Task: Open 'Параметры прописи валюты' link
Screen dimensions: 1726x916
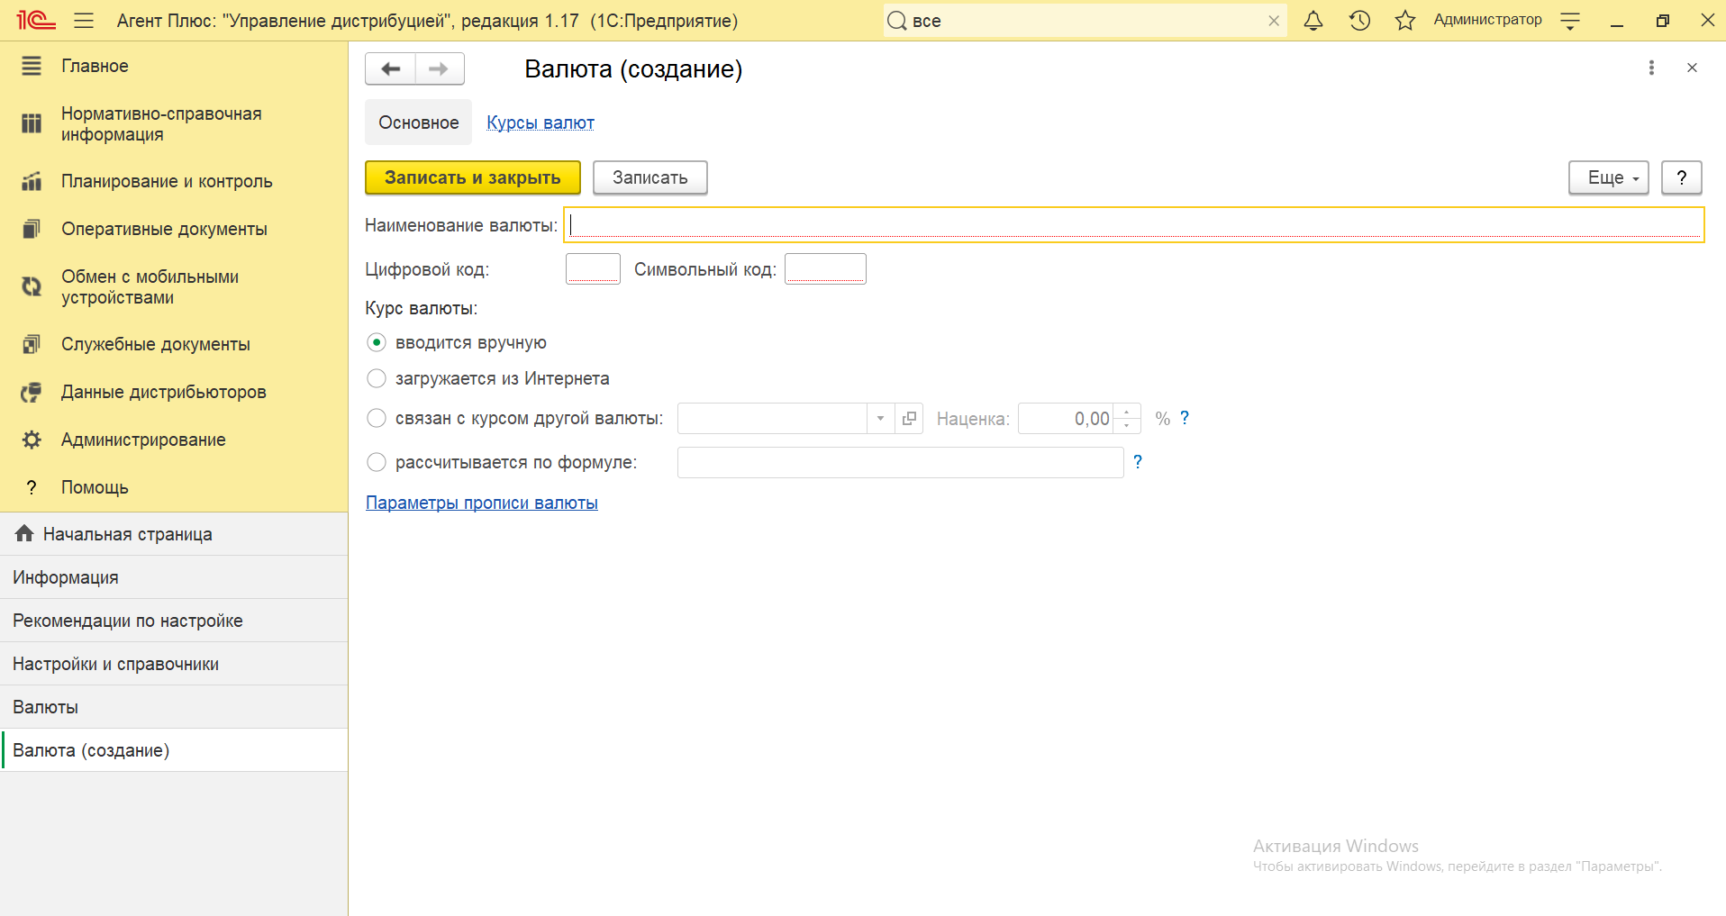Action: click(481, 503)
